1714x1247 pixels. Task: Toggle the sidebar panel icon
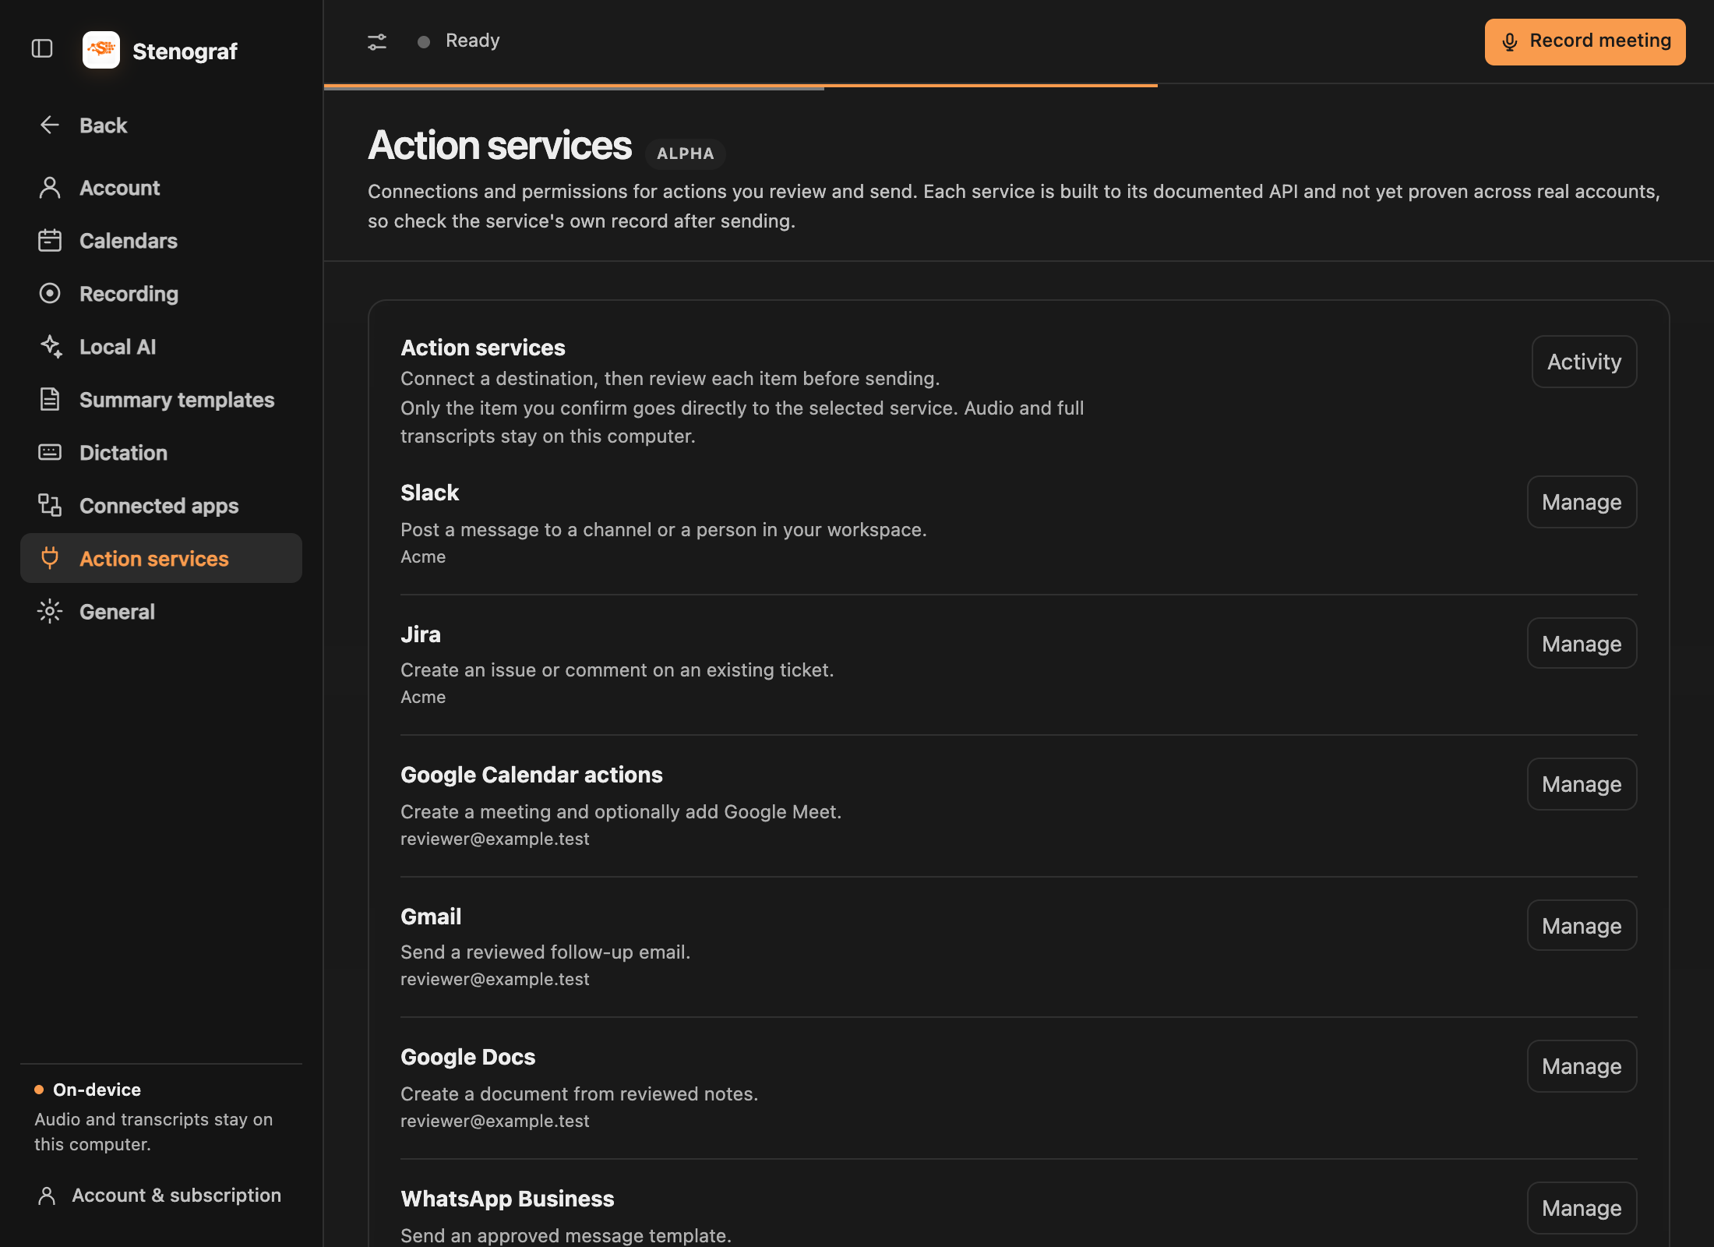42,49
